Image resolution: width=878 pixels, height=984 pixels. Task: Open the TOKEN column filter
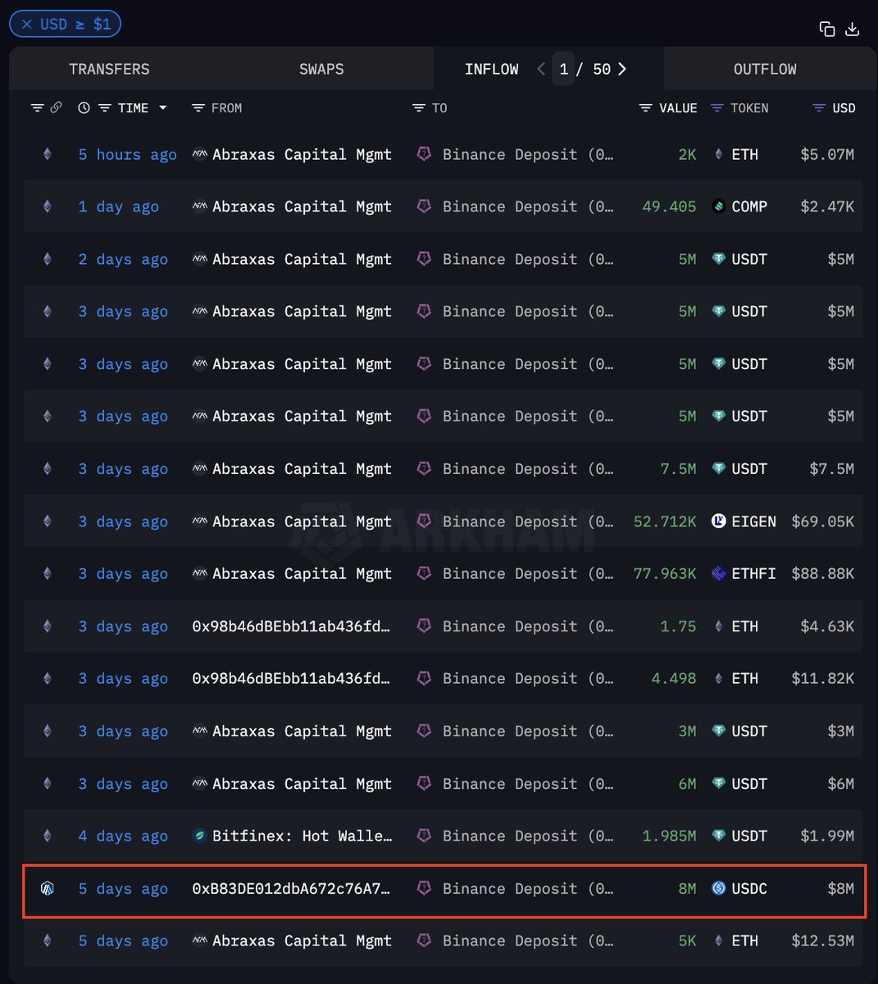[x=717, y=108]
